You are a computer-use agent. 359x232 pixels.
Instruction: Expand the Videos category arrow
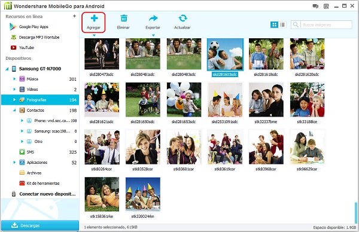point(14,89)
